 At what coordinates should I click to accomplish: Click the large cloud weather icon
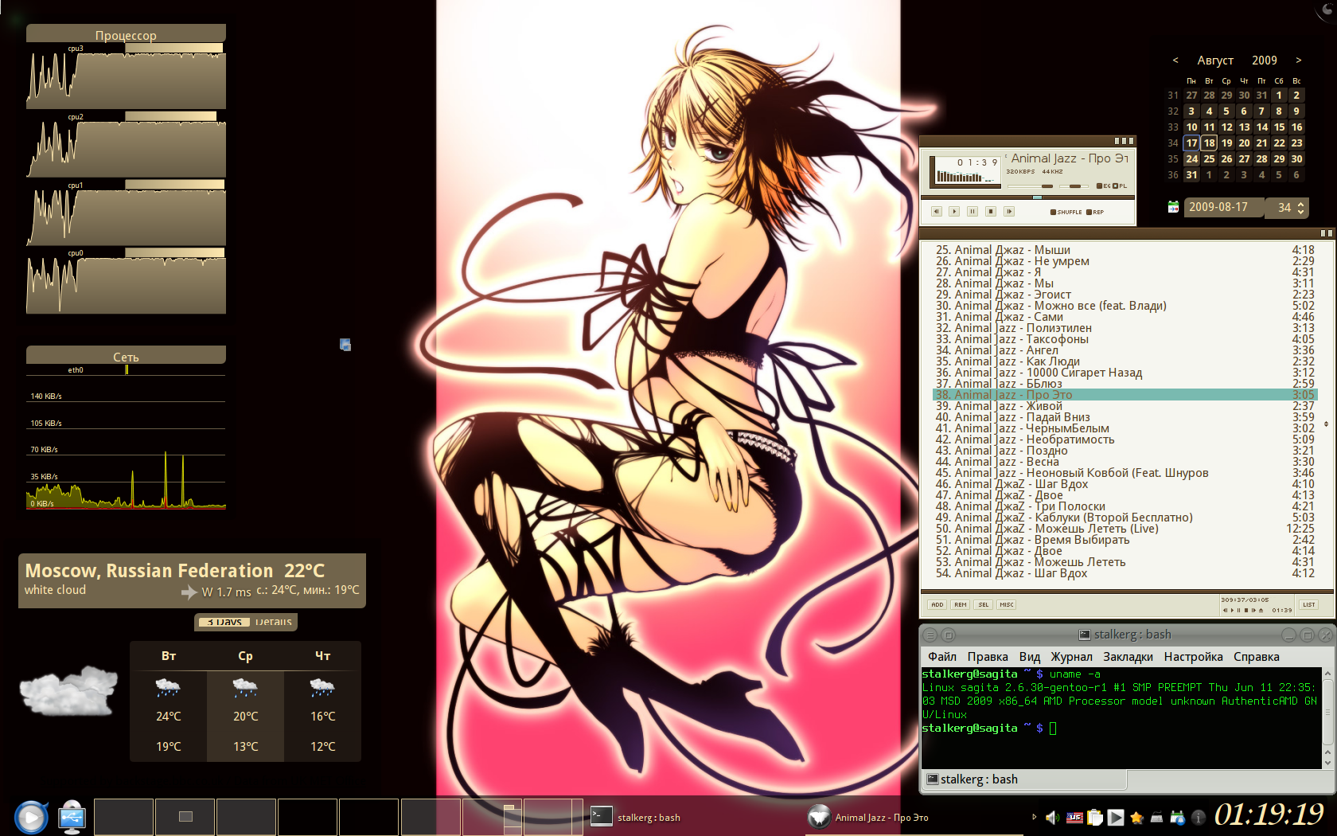point(68,691)
